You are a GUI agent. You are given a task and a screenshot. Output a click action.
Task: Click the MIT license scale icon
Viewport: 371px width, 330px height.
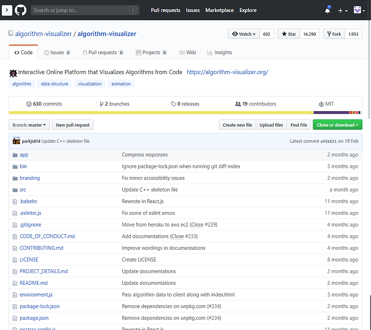pos(321,104)
